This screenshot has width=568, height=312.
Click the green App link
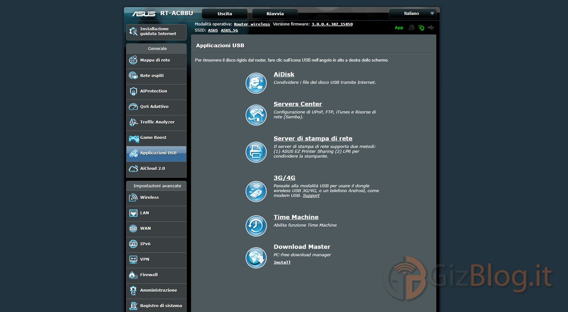coord(399,28)
